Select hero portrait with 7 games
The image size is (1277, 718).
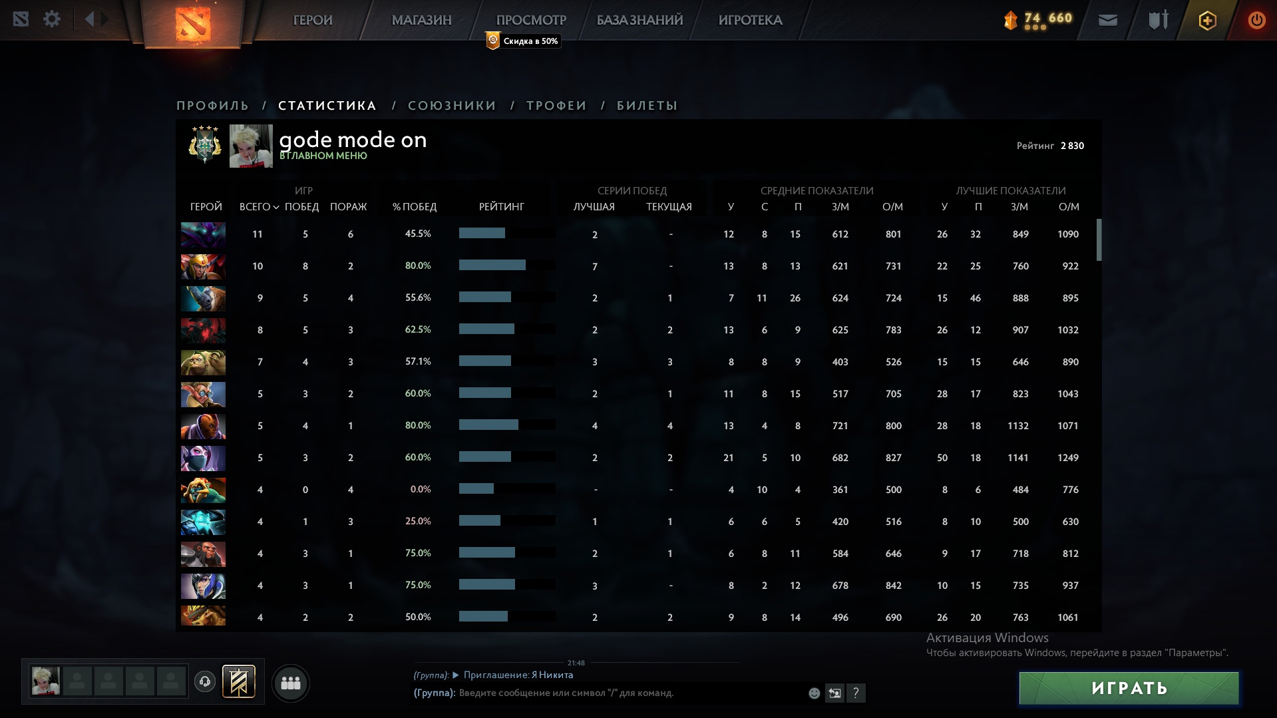(203, 362)
